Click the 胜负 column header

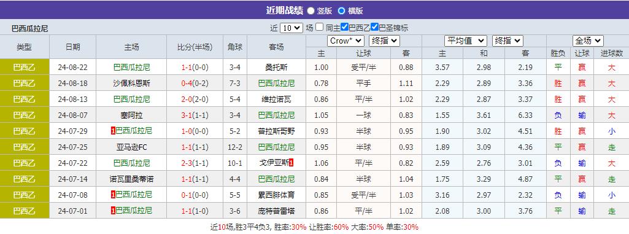pyautogui.click(x=558, y=53)
